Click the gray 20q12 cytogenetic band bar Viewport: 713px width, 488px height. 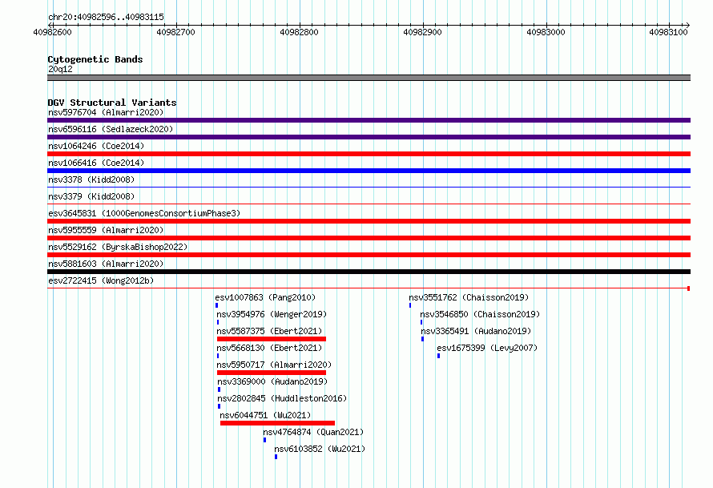[369, 78]
